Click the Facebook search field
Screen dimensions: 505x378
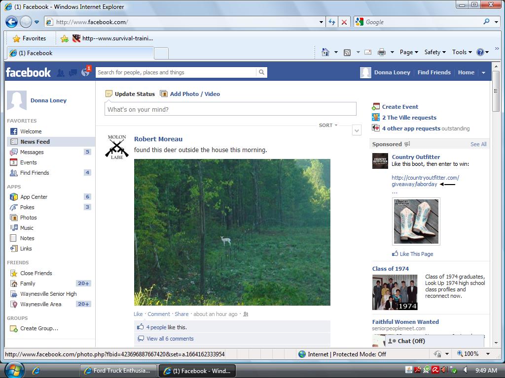tap(176, 72)
